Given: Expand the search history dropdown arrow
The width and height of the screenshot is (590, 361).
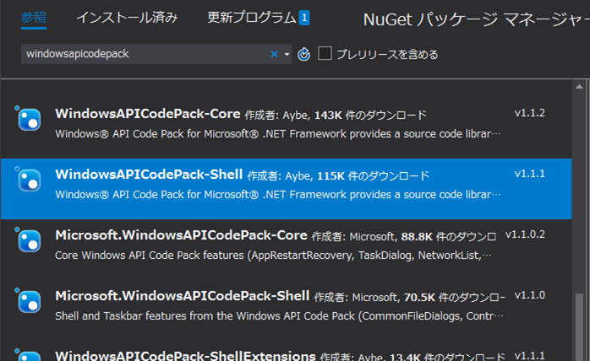Looking at the screenshot, I should pos(287,55).
